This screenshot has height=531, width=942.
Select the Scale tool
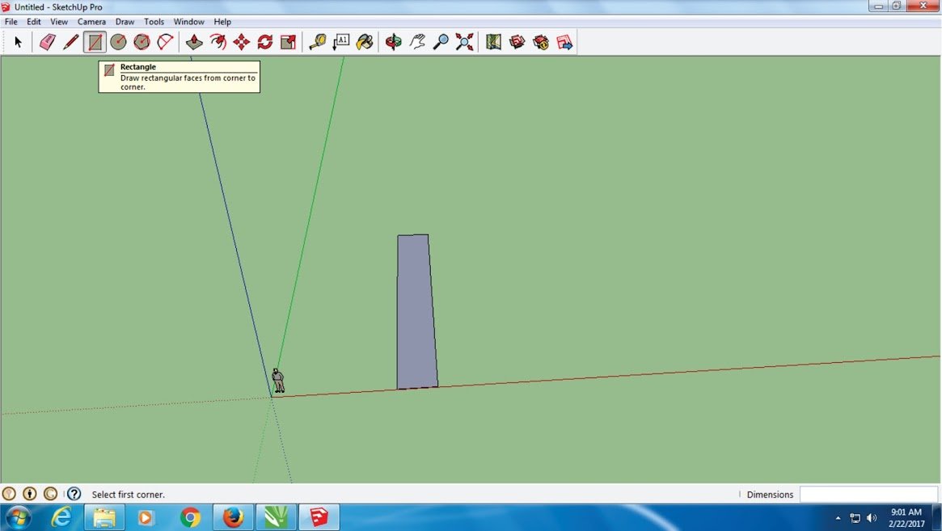[x=289, y=42]
